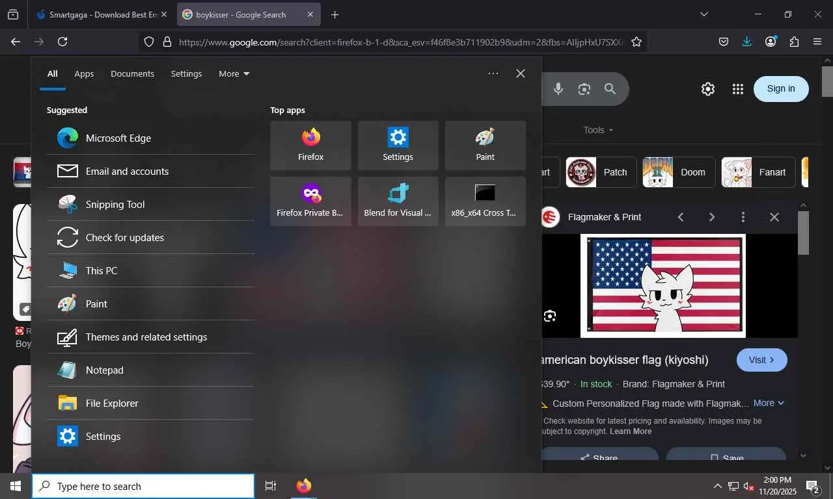The height and width of the screenshot is (499, 833).
Task: Open Task View on the taskbar
Action: tap(271, 486)
